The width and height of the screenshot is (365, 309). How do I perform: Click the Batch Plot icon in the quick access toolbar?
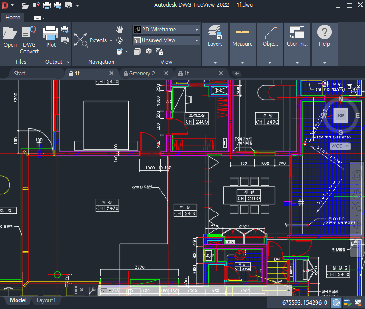57,5
